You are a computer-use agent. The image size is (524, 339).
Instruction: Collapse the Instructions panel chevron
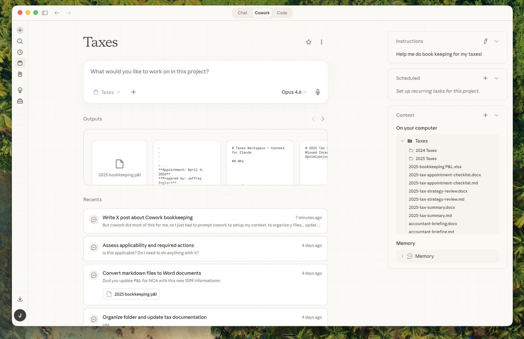click(x=496, y=41)
